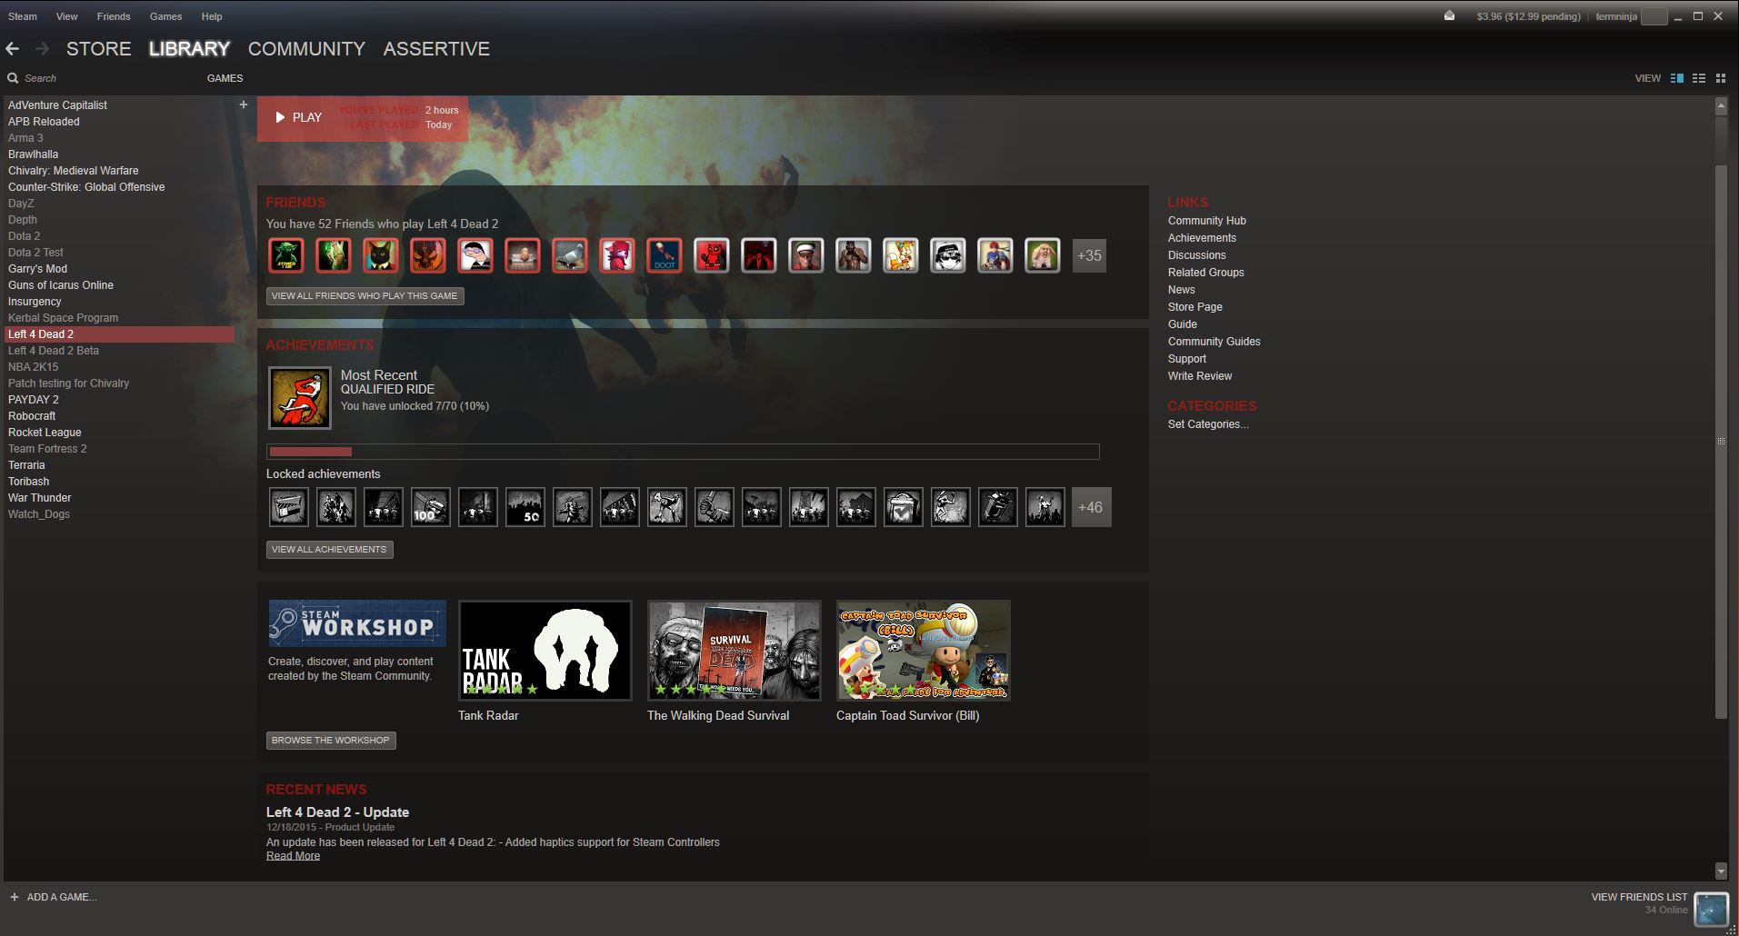Open the Community Hub link
1739x936 pixels.
(1207, 221)
